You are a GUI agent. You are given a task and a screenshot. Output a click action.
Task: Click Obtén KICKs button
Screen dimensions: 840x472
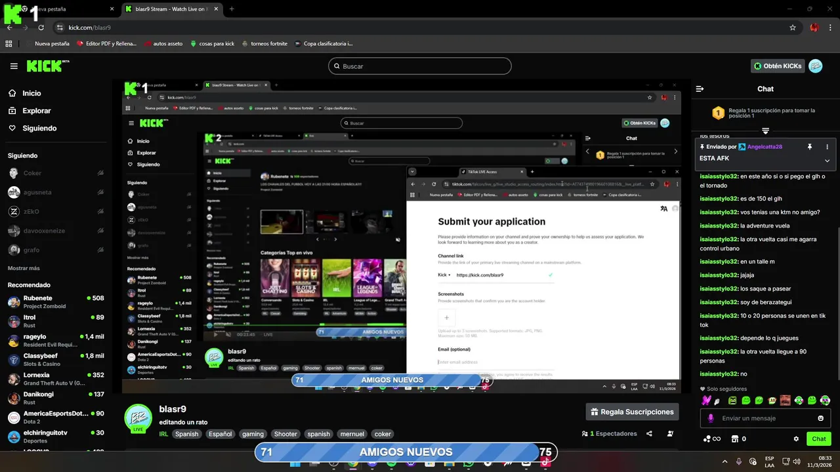(x=778, y=66)
